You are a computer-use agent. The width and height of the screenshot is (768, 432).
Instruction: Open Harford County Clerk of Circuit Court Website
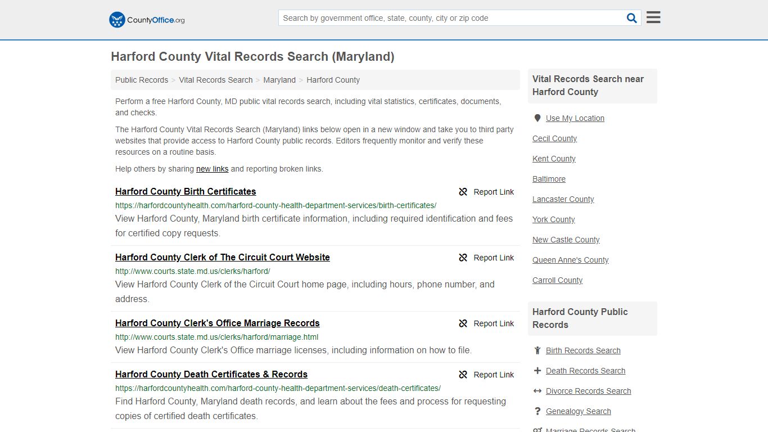pos(223,257)
